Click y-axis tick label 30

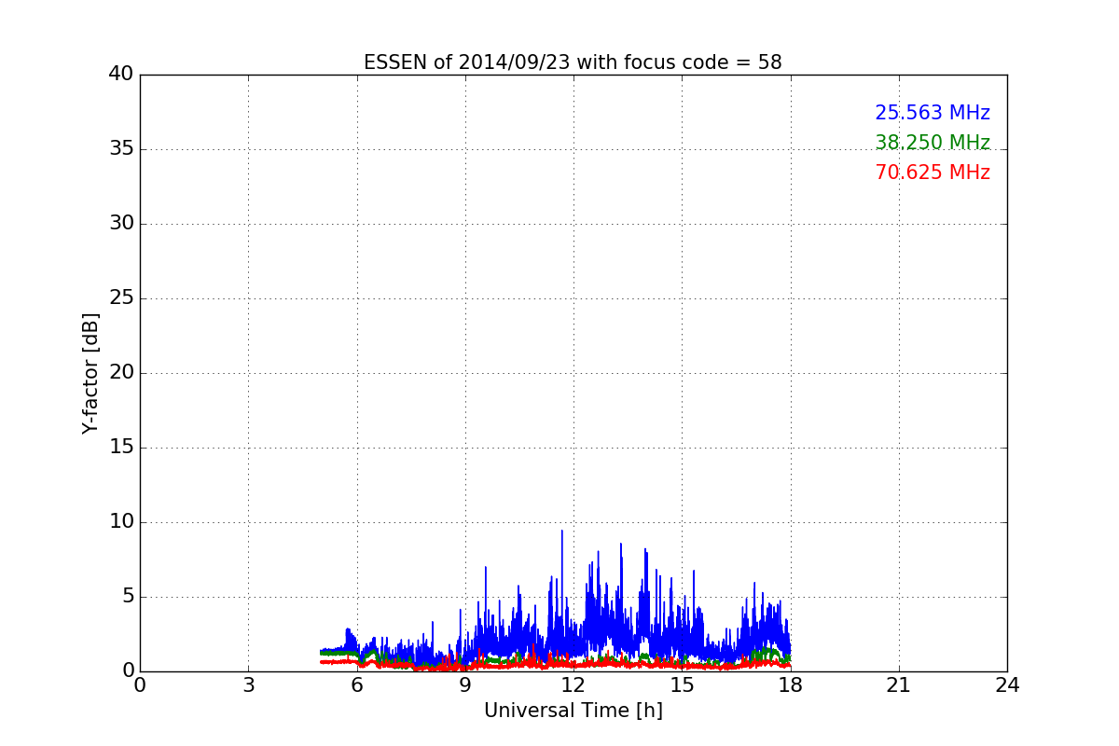[121, 224]
